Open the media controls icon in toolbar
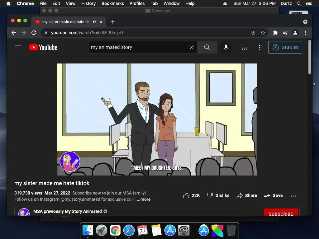Screen dimensions: 319x239 point(285,33)
